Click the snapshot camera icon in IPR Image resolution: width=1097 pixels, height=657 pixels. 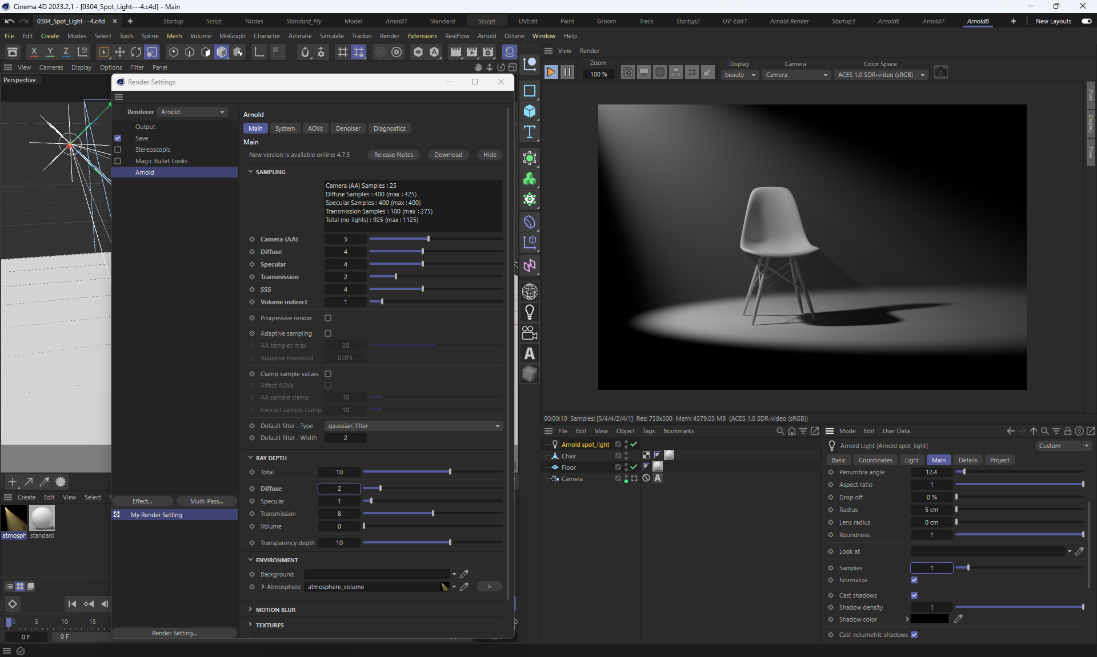940,72
